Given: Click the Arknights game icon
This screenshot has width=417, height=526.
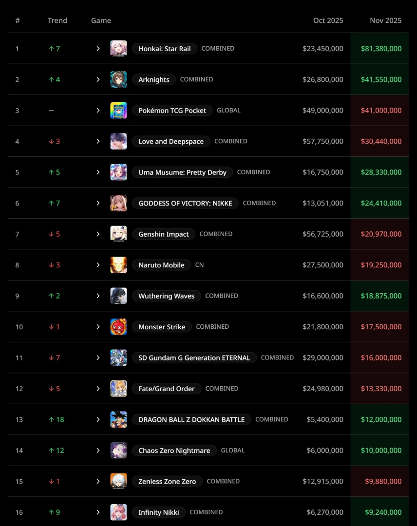Looking at the screenshot, I should 118,79.
